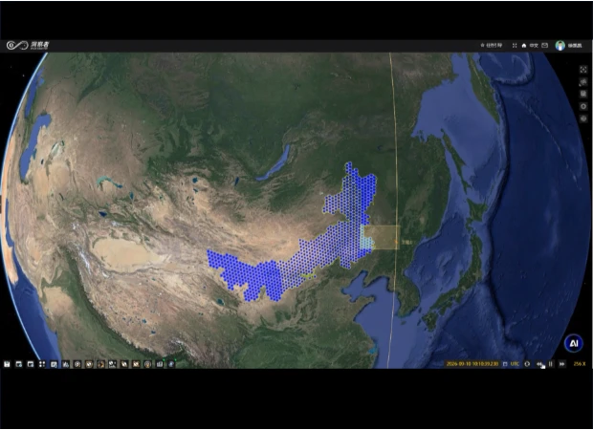Fast-forward the simulation playback

tap(562, 364)
